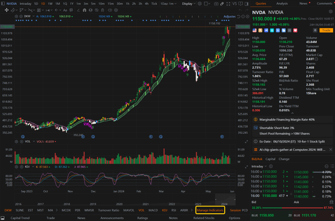Click the Related Stocks bottom tab

(204, 218)
